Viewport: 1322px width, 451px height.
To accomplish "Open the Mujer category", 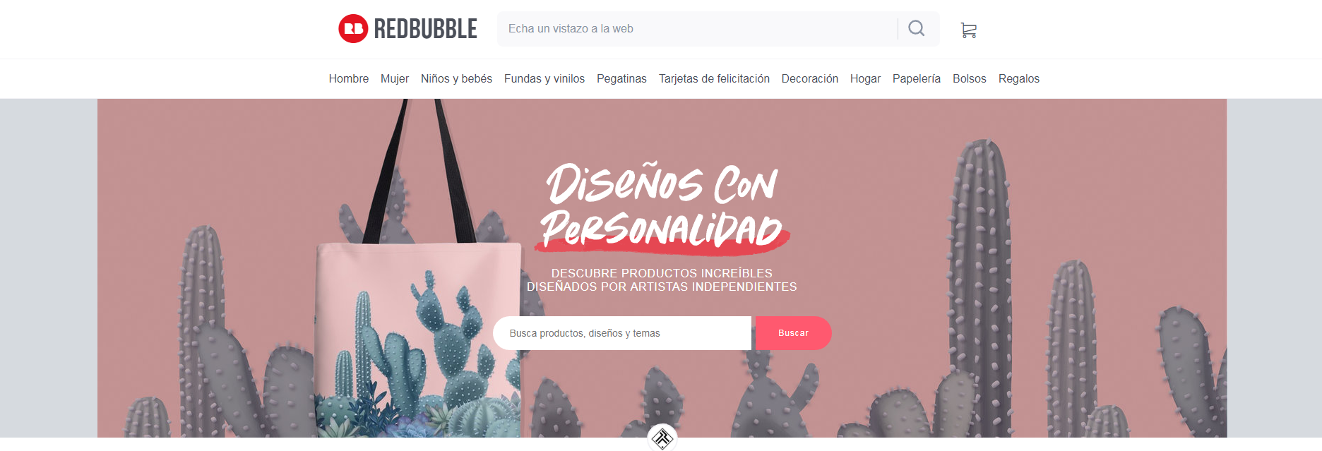I will [395, 78].
